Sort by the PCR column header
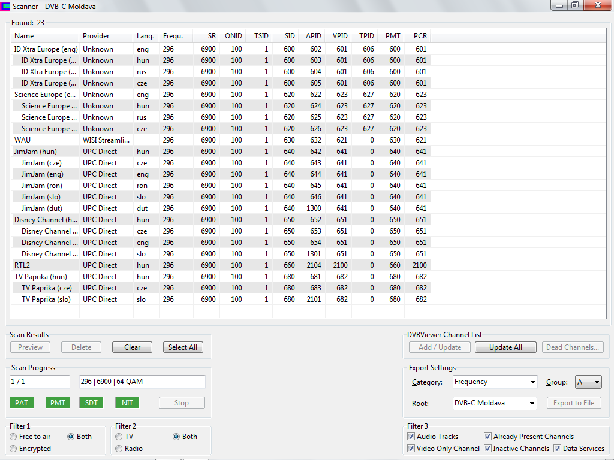 point(417,35)
